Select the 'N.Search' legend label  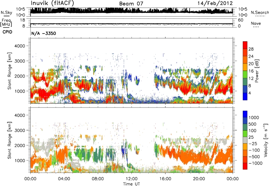pyautogui.click(x=260, y=12)
